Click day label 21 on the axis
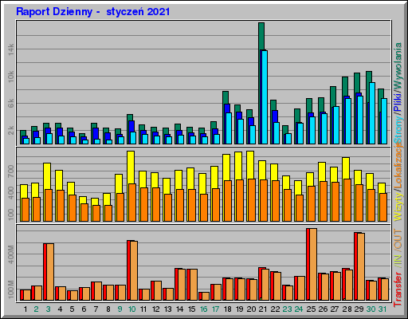 point(263,309)
